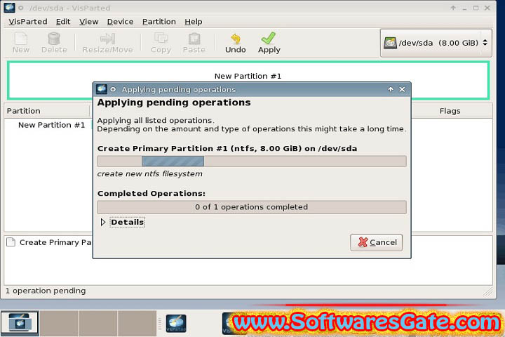Viewport: 505px width, 337px height.
Task: Apply all pending operations
Action: (x=269, y=43)
